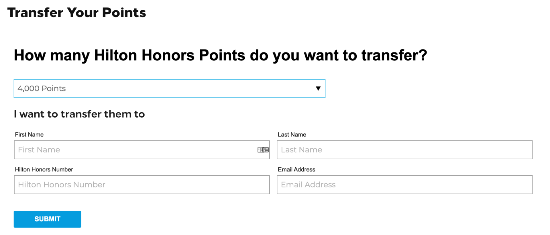The image size is (550, 235).
Task: Click the word transfer? ending the question heading
Action: (x=394, y=55)
